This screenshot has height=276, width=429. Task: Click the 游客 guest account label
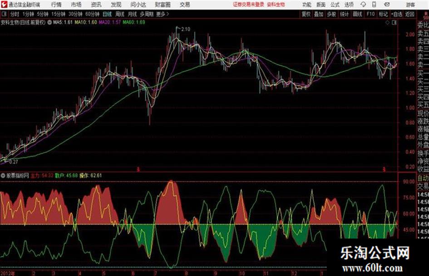tap(410, 5)
